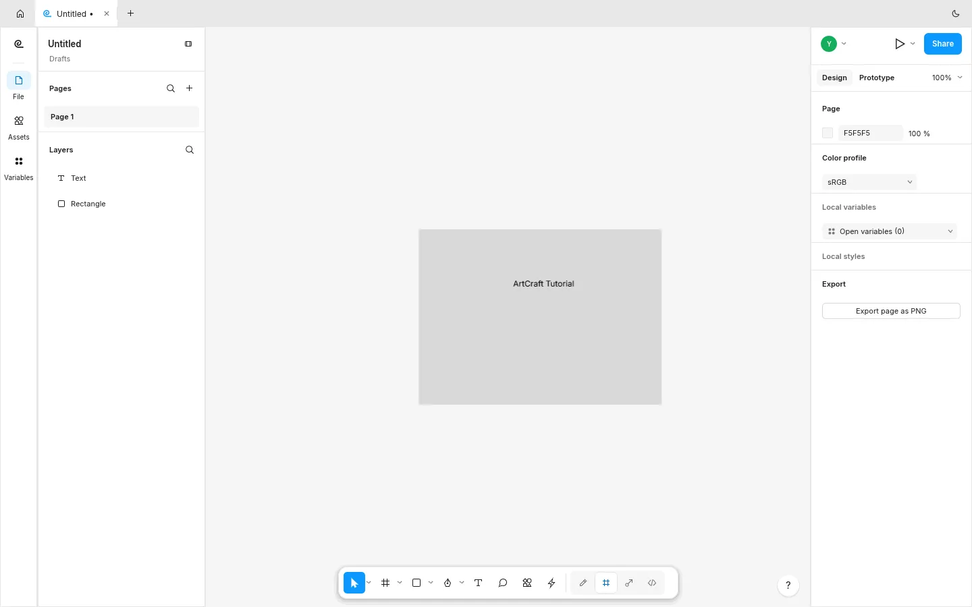Open the page background color swatch

pyautogui.click(x=828, y=133)
